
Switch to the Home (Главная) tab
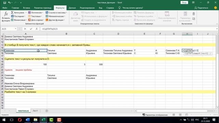tap(15, 8)
